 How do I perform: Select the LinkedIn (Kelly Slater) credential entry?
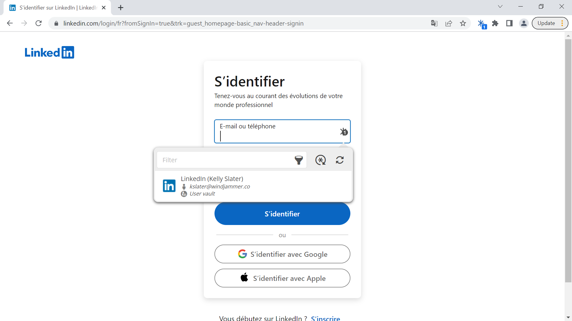253,186
